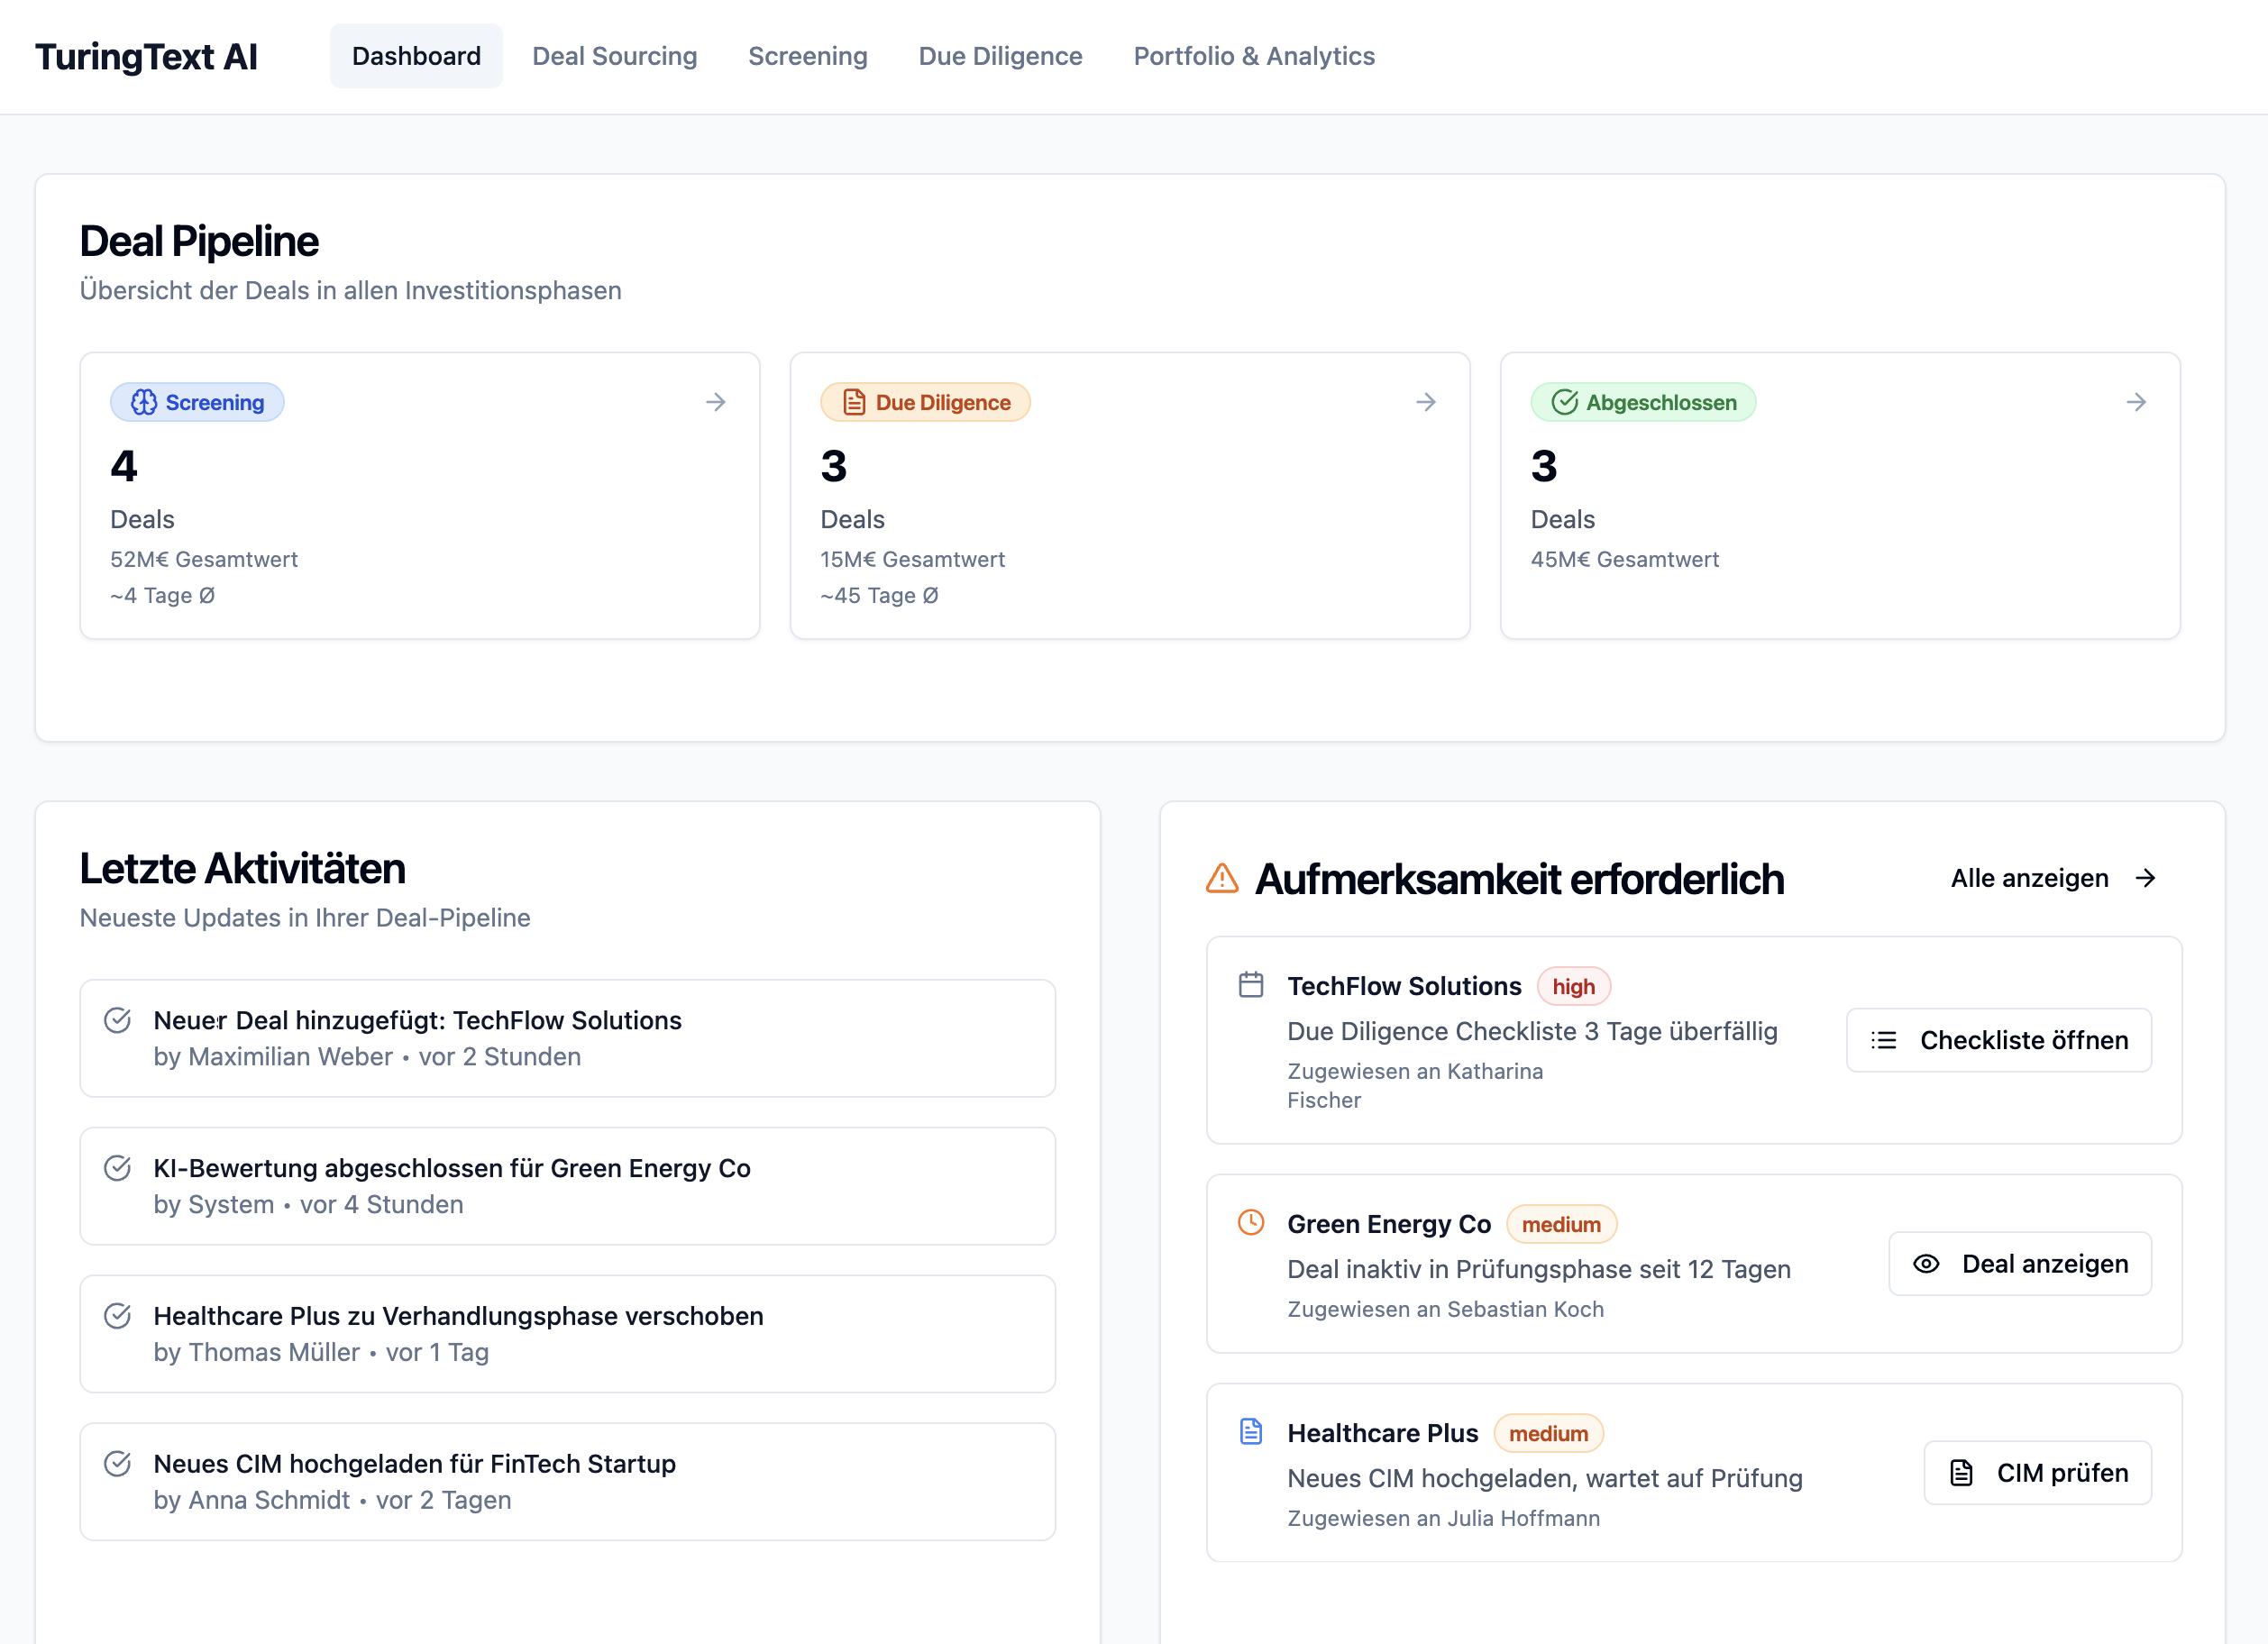Follow the Alle anzeigen link
This screenshot has width=2268, height=1644.
[x=2051, y=878]
